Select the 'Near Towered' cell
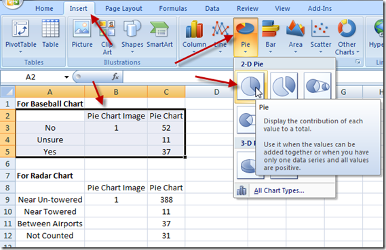The image size is (386, 250). [50, 211]
